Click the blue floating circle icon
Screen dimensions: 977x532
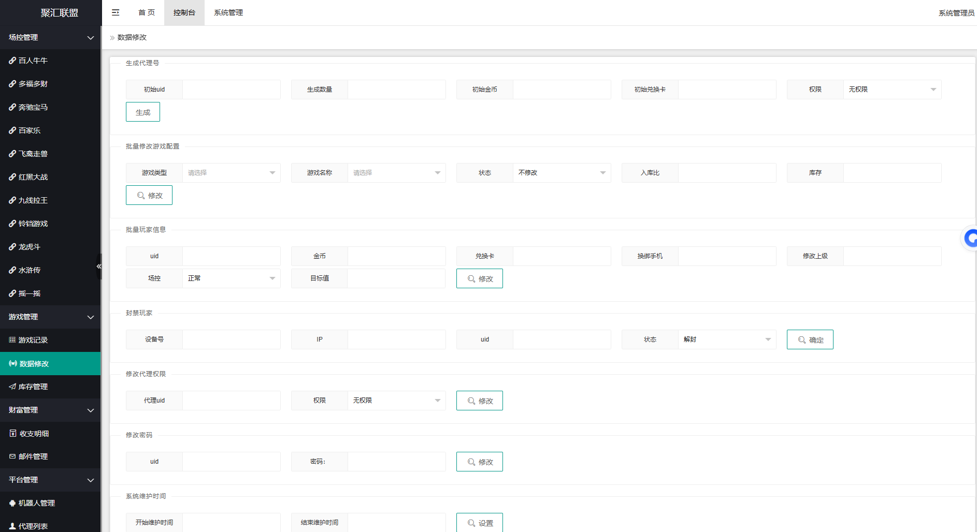click(x=970, y=239)
